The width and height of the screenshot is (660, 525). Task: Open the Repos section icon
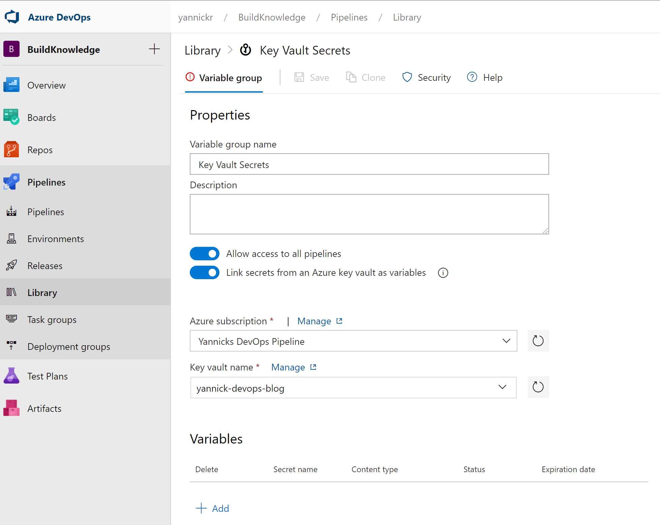(11, 150)
